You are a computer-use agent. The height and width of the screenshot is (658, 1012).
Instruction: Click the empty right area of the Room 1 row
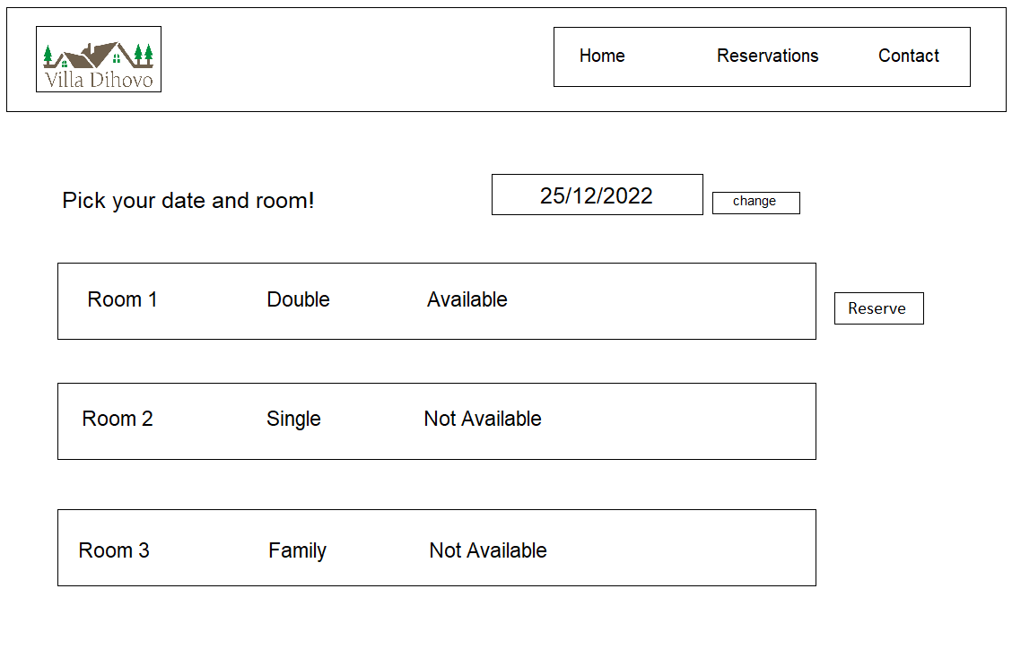[x=682, y=301]
